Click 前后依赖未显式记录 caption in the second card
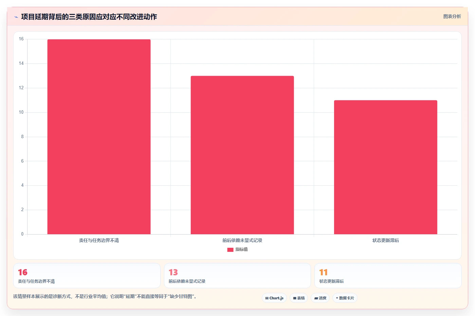This screenshot has height=316, width=475. 187,281
